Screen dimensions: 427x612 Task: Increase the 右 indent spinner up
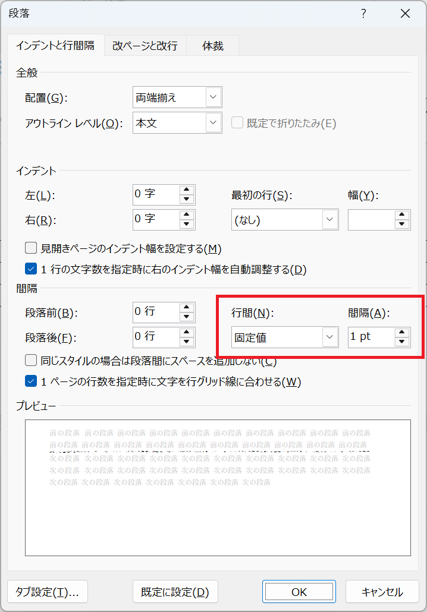(x=187, y=215)
